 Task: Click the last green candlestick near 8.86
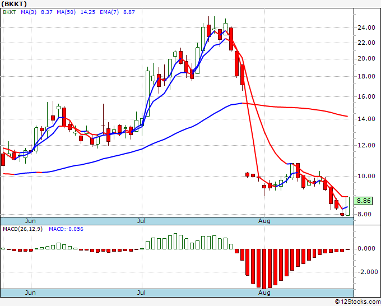click(x=348, y=206)
